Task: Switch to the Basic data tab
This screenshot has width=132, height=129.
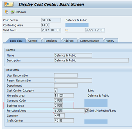Action: 16,41
